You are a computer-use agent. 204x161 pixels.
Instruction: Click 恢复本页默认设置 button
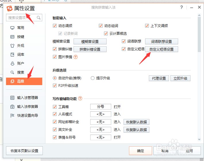click(x=24, y=151)
